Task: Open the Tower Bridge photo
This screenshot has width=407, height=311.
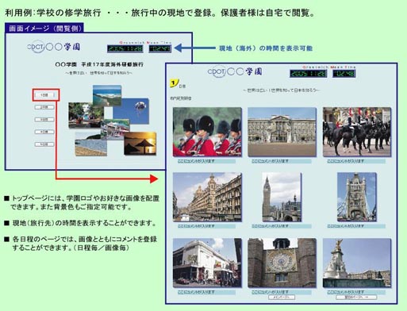Action: [357, 198]
